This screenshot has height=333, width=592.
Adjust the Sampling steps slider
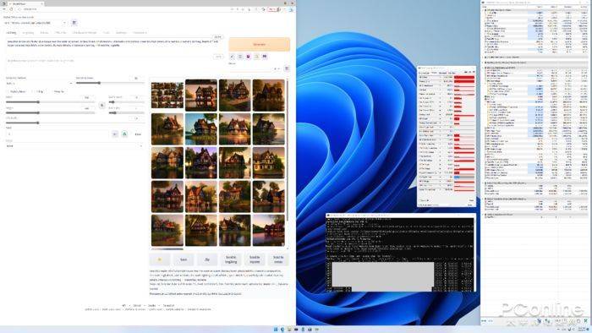(110, 83)
